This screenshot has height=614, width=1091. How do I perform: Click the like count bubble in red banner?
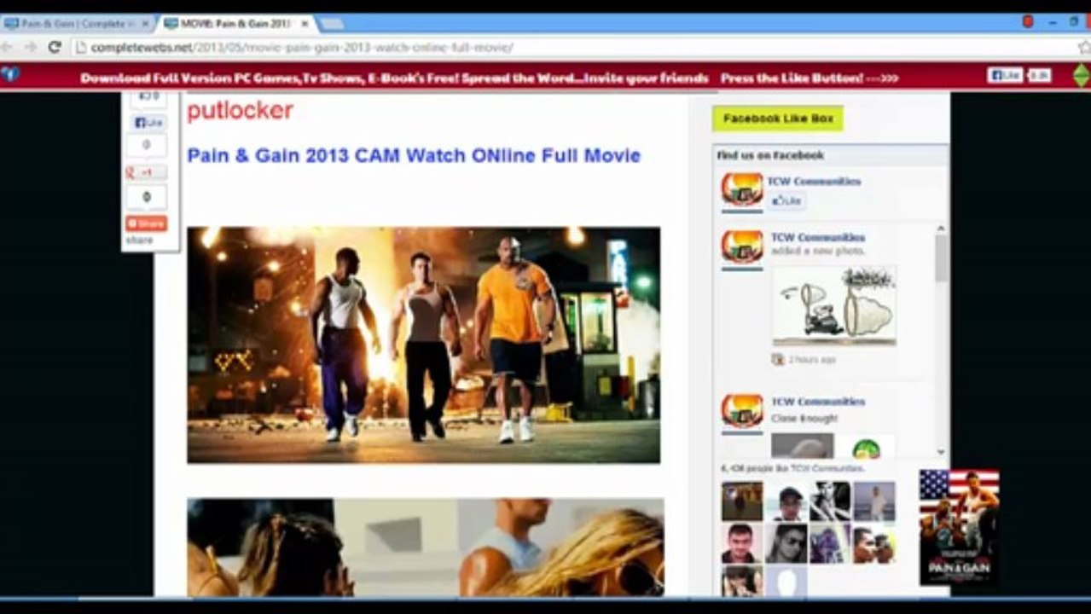[x=1039, y=76]
